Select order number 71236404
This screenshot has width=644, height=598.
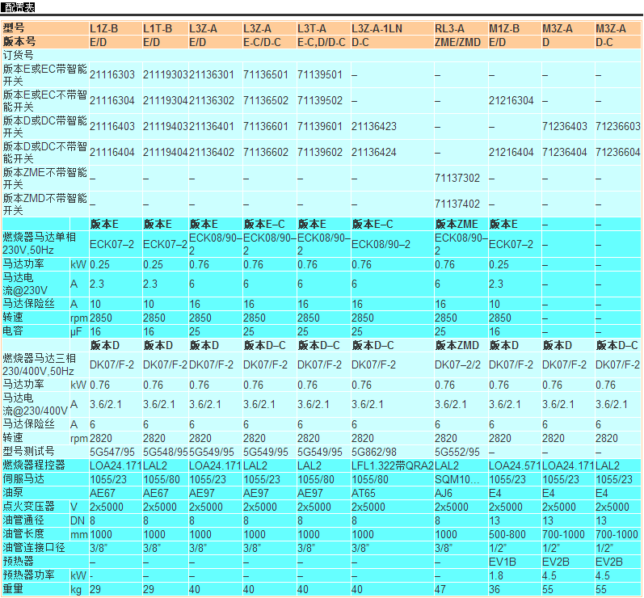(x=565, y=153)
